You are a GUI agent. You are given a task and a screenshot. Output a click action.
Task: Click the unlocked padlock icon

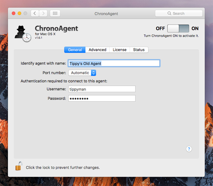tap(19, 166)
